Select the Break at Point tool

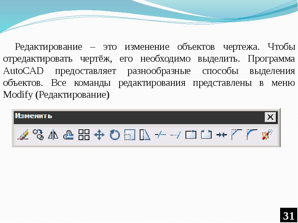191,135
